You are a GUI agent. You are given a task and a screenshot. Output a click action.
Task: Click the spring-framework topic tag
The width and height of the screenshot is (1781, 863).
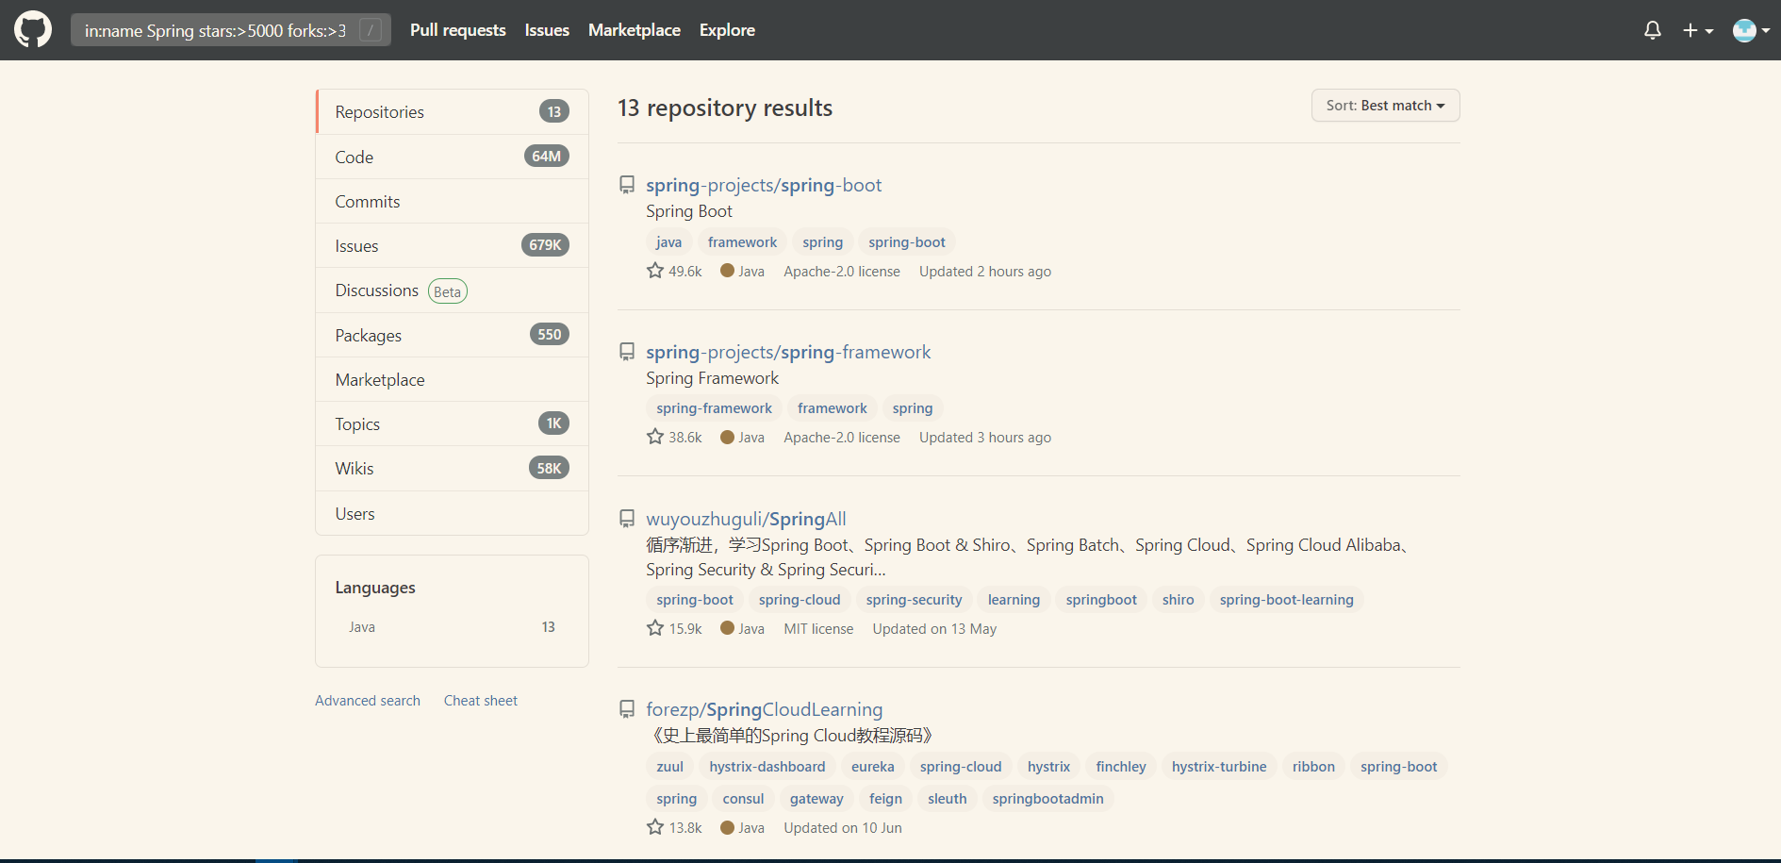pyautogui.click(x=714, y=408)
